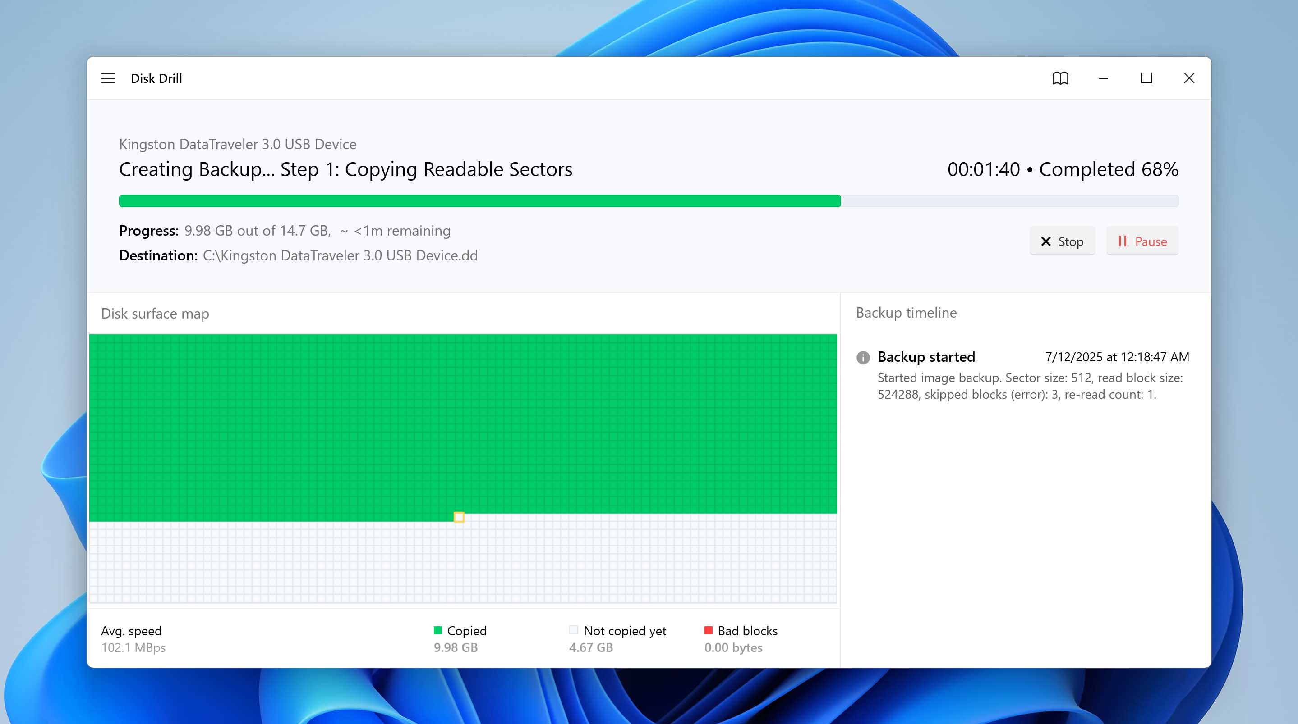The width and height of the screenshot is (1298, 724).
Task: Click the Disk surface map heading
Action: point(155,314)
